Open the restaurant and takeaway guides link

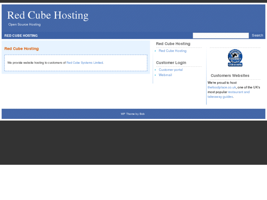point(228,94)
